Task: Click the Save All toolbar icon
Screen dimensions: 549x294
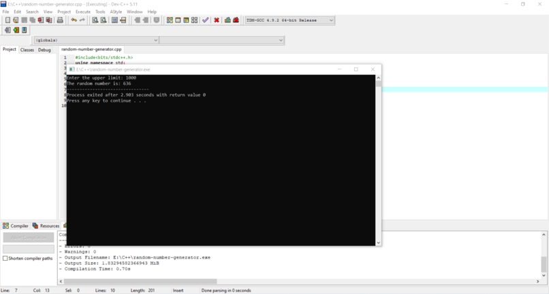Action: point(33,20)
